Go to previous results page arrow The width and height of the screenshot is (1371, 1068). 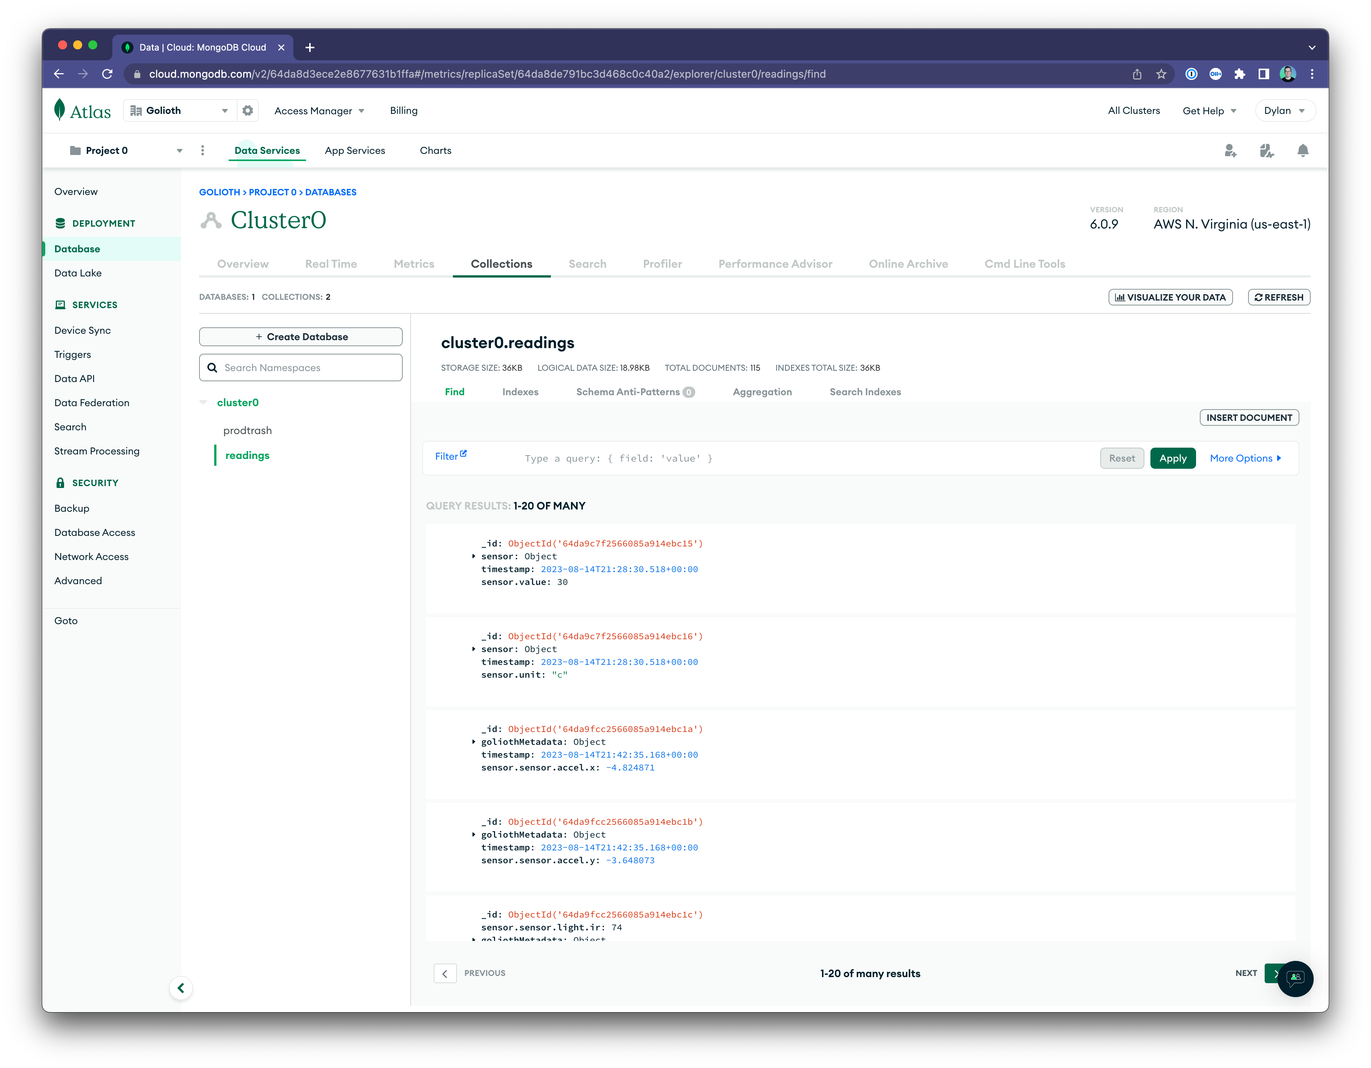pos(445,973)
